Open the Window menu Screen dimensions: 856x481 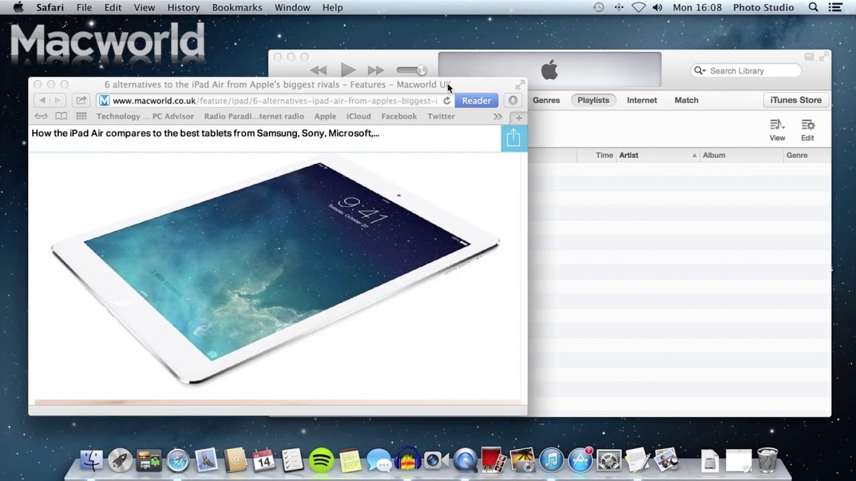pos(292,7)
